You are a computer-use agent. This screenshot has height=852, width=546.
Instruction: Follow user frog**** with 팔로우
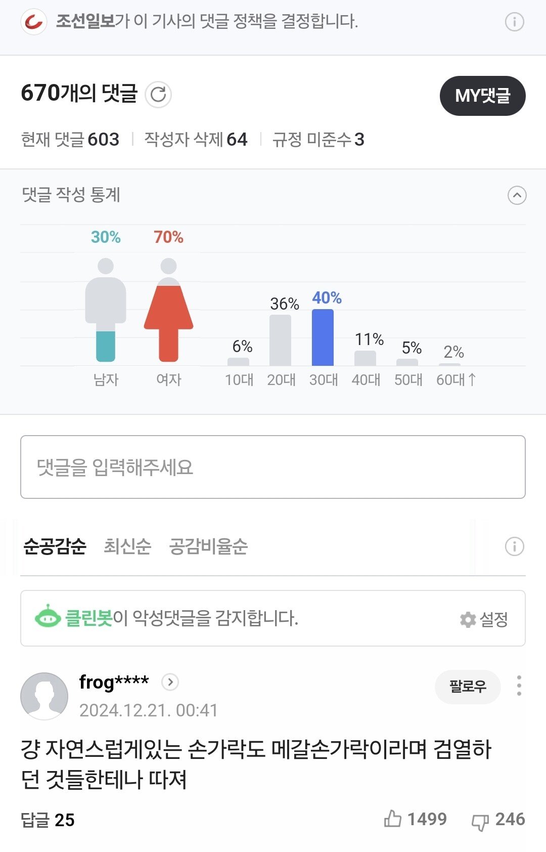(x=468, y=686)
